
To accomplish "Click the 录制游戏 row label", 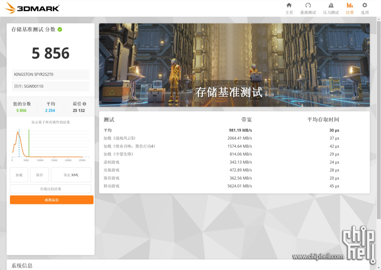I will coord(112,162).
